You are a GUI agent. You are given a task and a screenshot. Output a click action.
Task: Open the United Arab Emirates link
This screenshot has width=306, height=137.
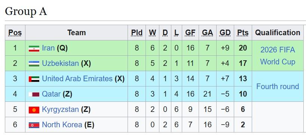pos(77,79)
